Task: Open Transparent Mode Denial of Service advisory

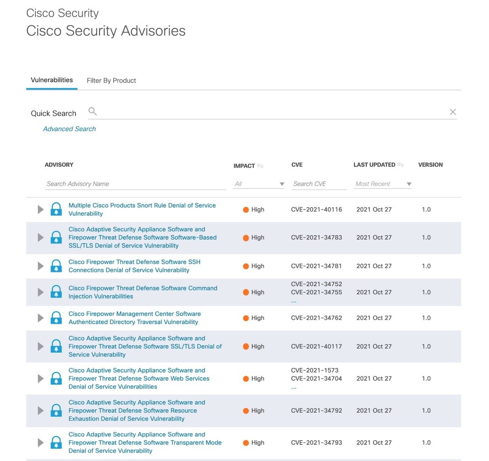Action: pos(145,443)
